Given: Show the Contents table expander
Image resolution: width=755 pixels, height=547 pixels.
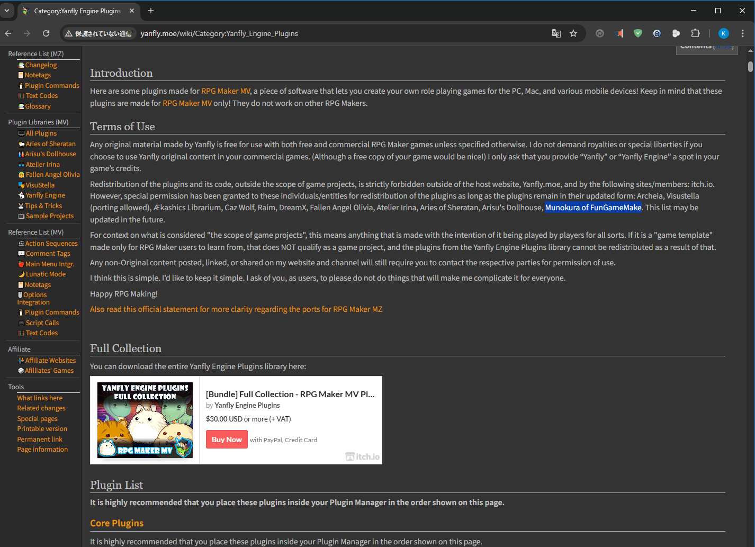Looking at the screenshot, I should [x=723, y=47].
